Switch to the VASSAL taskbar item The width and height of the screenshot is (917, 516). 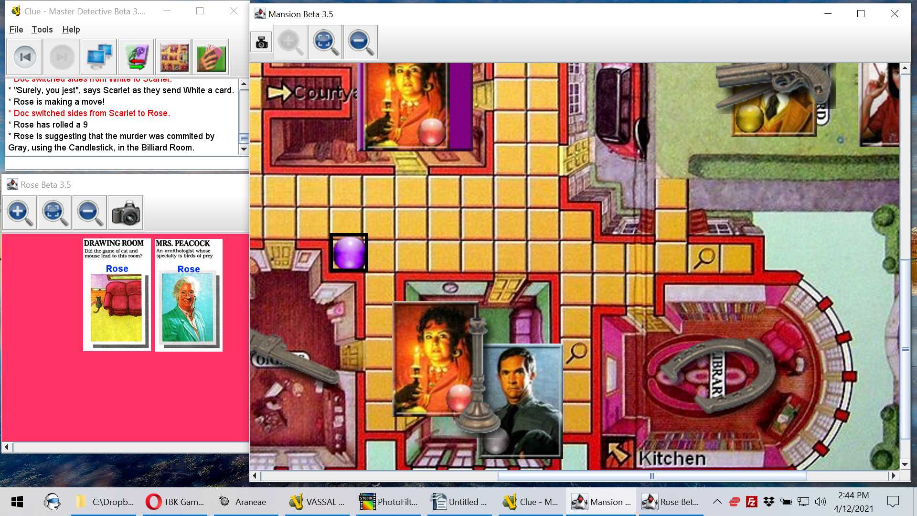(317, 502)
